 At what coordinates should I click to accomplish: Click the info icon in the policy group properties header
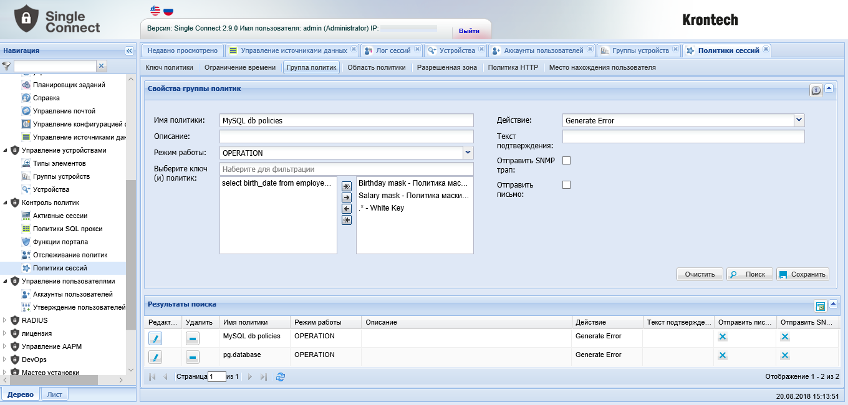(x=816, y=90)
